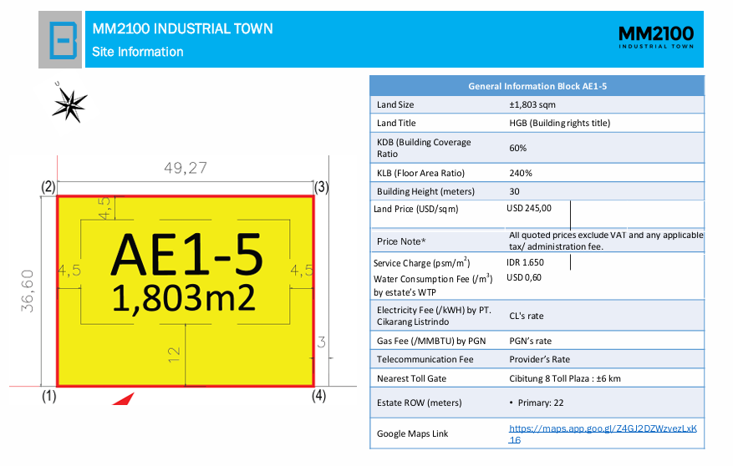Click the 49,27 width dimension

186,168
